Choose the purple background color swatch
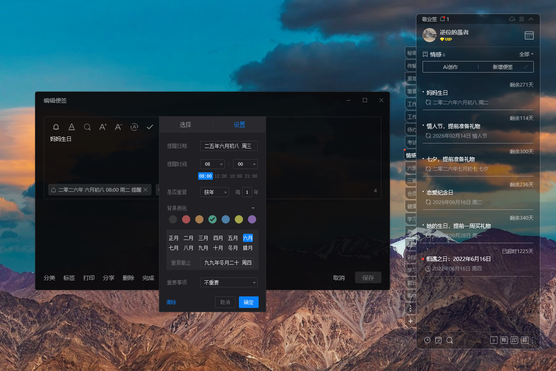The image size is (556, 371). click(x=252, y=219)
